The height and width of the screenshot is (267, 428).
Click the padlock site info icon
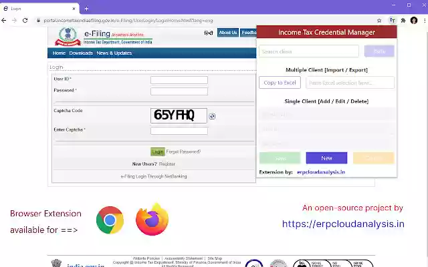coord(39,21)
